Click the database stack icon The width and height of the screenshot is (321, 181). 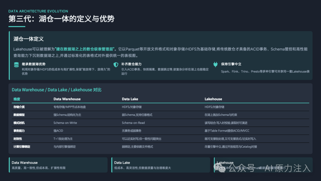pos(16,65)
